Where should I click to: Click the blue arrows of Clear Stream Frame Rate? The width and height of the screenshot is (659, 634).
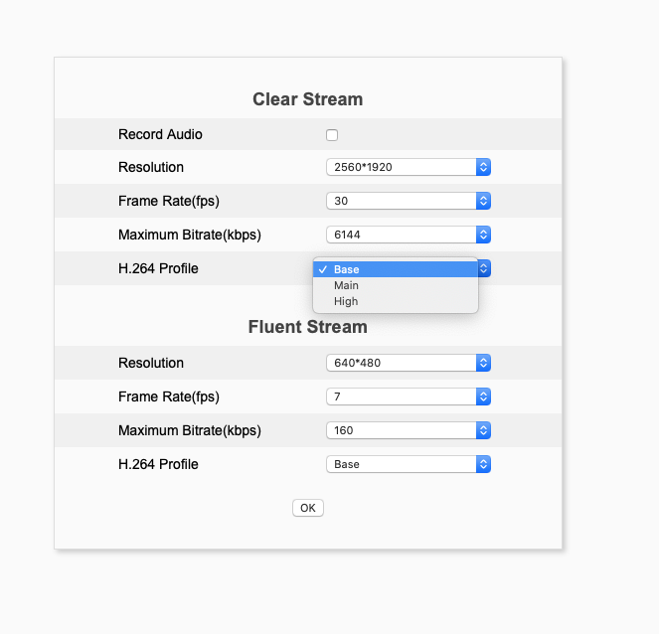click(x=483, y=201)
